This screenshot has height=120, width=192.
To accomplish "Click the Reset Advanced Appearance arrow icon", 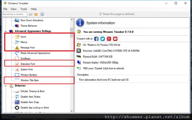I will coord(17,53).
